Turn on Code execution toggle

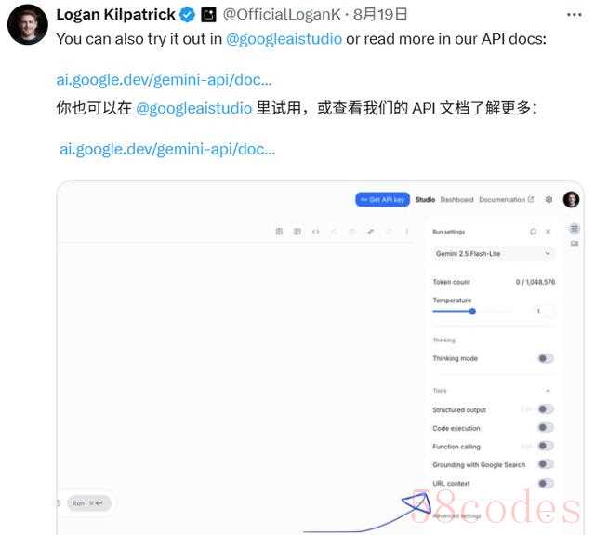[546, 428]
